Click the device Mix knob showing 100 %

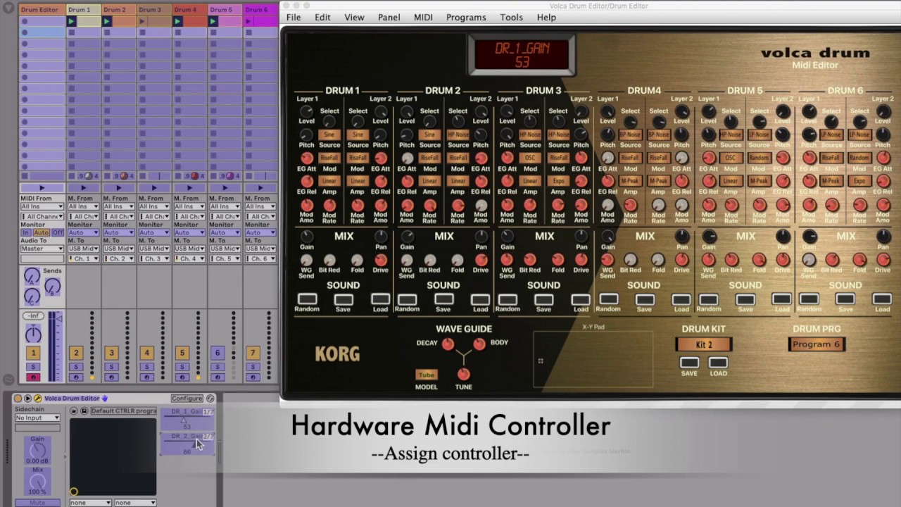(37, 482)
